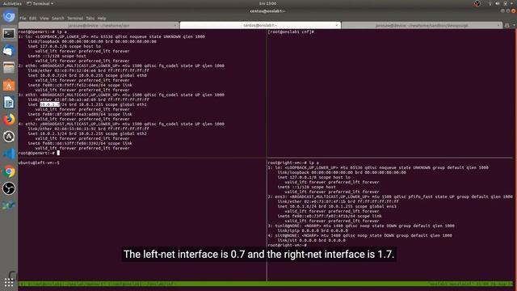Click the root@onslab1 conf prompt
Image resolution: width=517 pixels, height=291 pixels.
point(291,32)
